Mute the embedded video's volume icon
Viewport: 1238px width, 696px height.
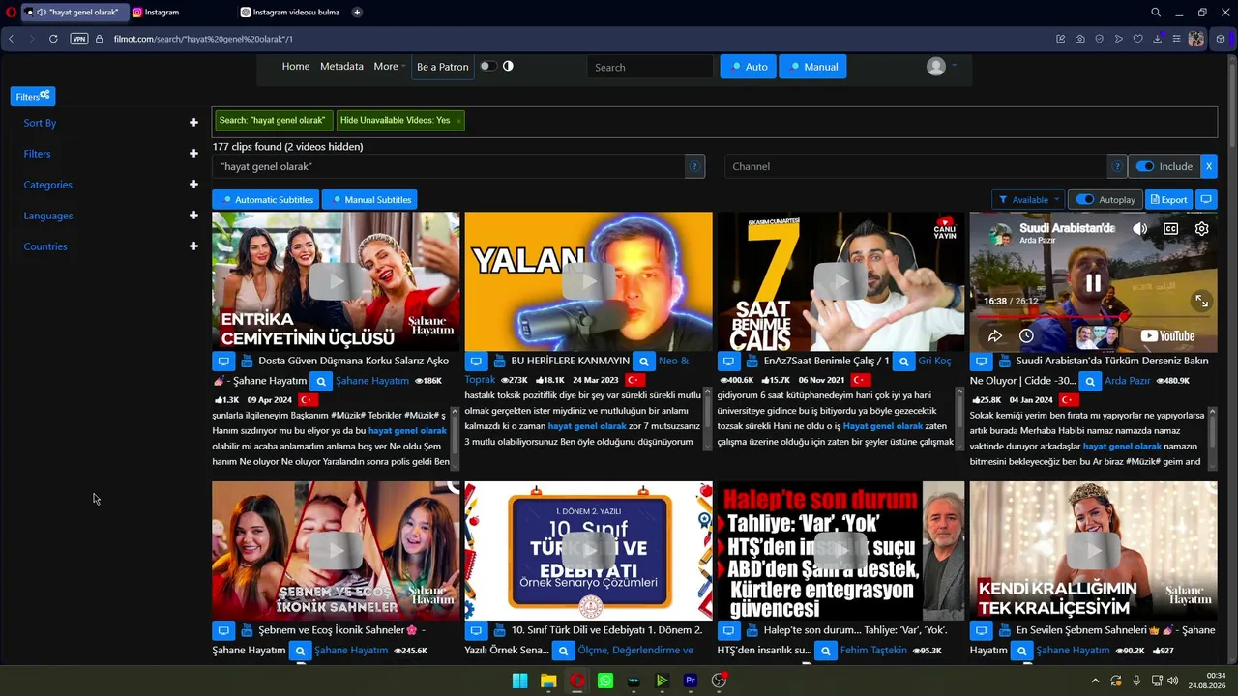pos(1140,229)
